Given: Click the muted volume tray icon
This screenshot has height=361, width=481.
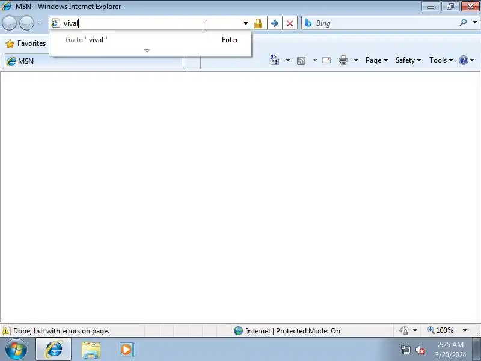Looking at the screenshot, I should pyautogui.click(x=420, y=350).
